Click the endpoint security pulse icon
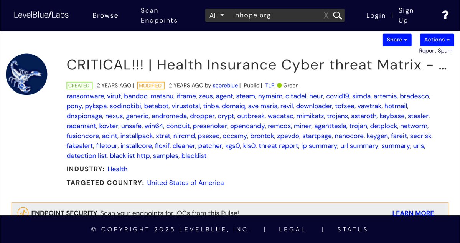The height and width of the screenshot is (243, 460). (23, 212)
